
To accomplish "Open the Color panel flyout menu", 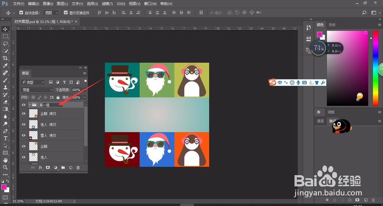I will point(379,24).
